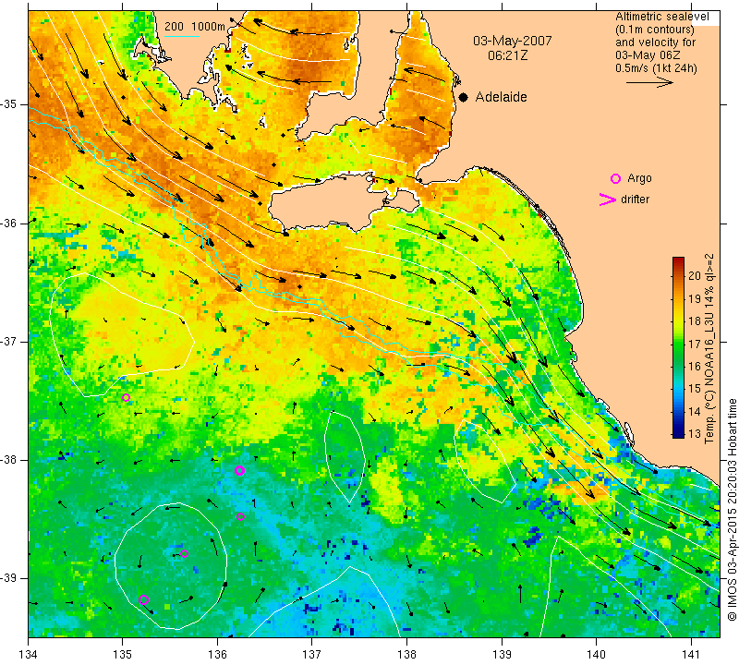Click the Argo marker near 38.5°S, 136.2°E

(240, 516)
